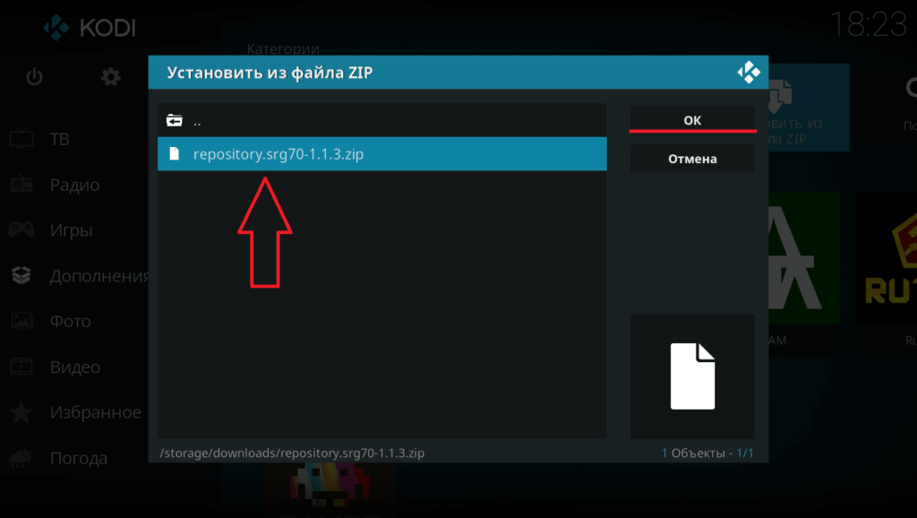Click the Избранное star icon
This screenshot has height=518, width=917.
point(21,412)
